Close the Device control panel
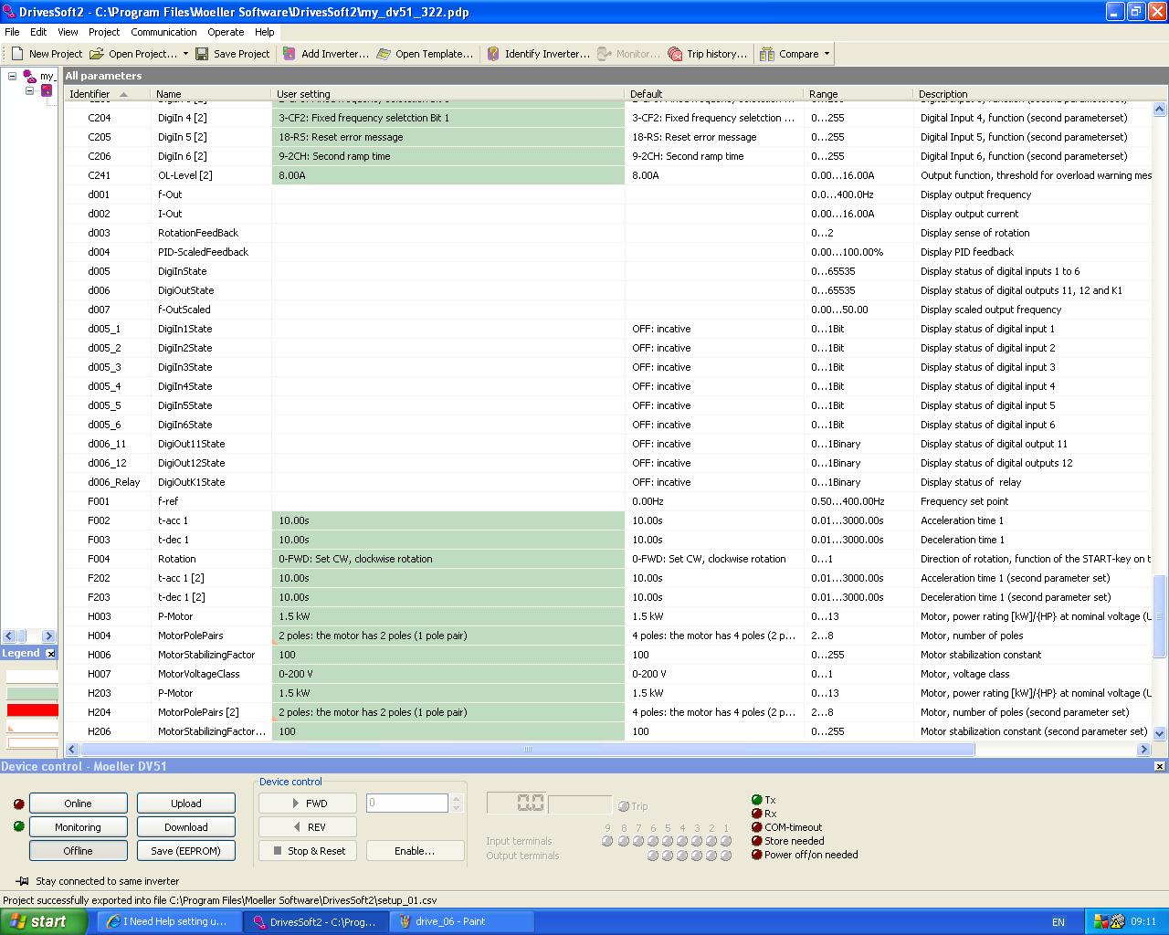The image size is (1169, 935). click(1159, 766)
